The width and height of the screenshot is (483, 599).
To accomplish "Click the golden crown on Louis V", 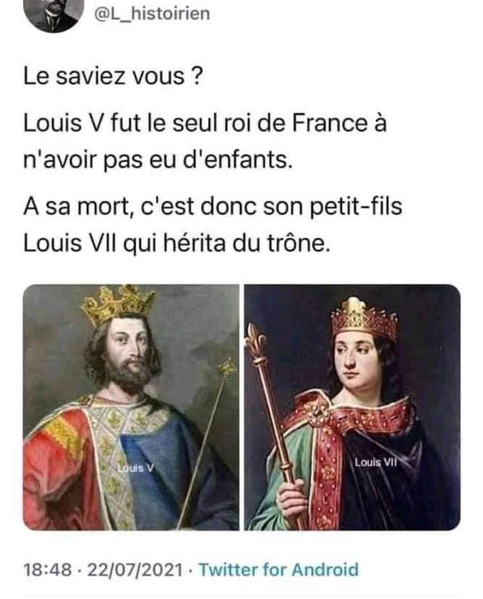I will point(118,303).
